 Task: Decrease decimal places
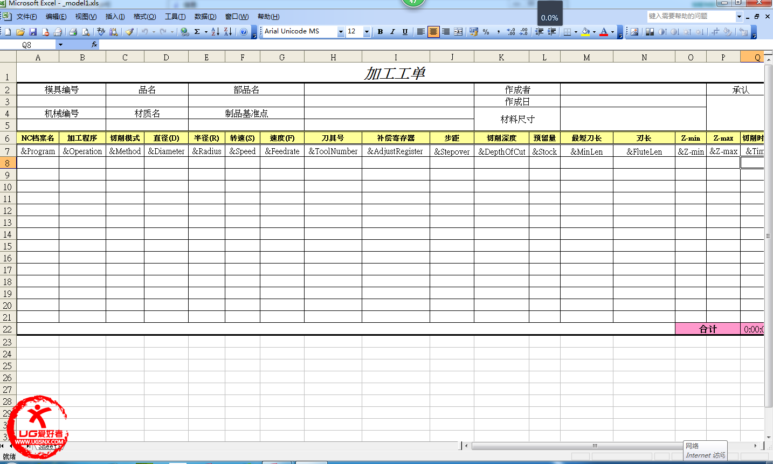click(x=523, y=32)
